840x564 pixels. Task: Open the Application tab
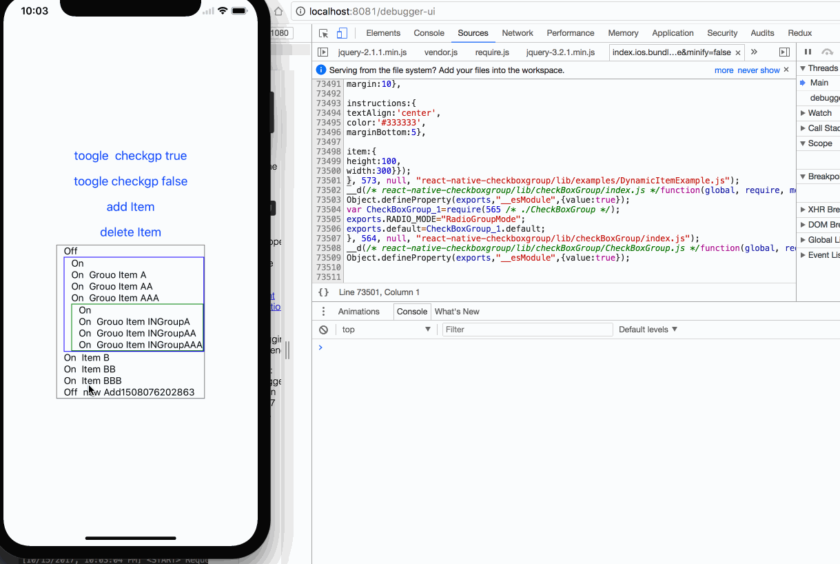click(x=673, y=33)
